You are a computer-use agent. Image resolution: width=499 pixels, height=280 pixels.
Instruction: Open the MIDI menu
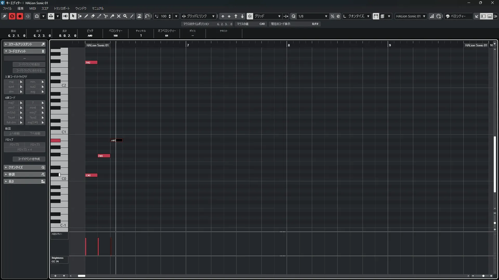point(32,8)
